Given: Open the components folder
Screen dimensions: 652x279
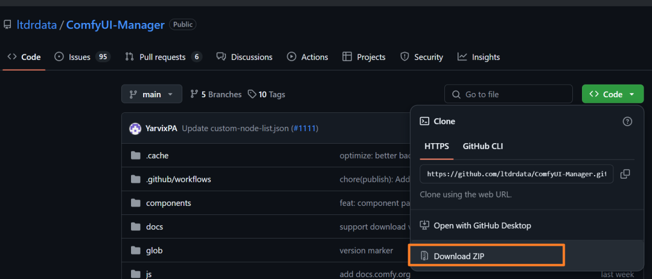Looking at the screenshot, I should click(x=168, y=204).
